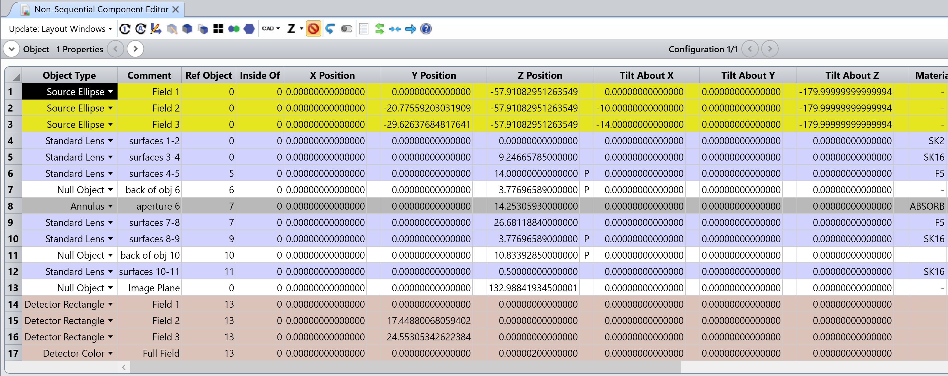Click the blue right arrow icon
This screenshot has width=948, height=376.
[410, 29]
